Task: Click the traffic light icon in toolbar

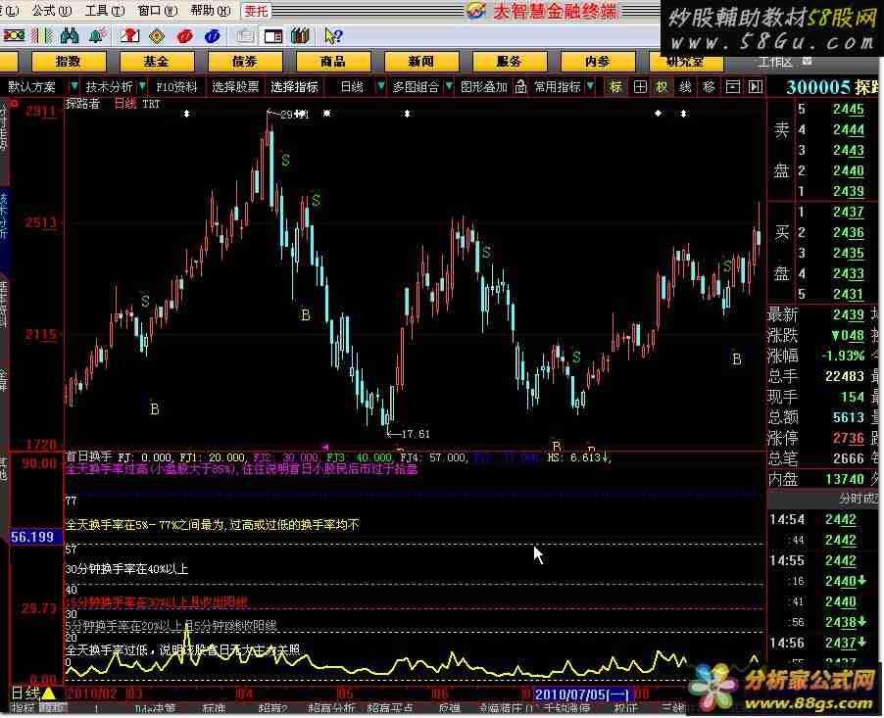Action: point(14,36)
